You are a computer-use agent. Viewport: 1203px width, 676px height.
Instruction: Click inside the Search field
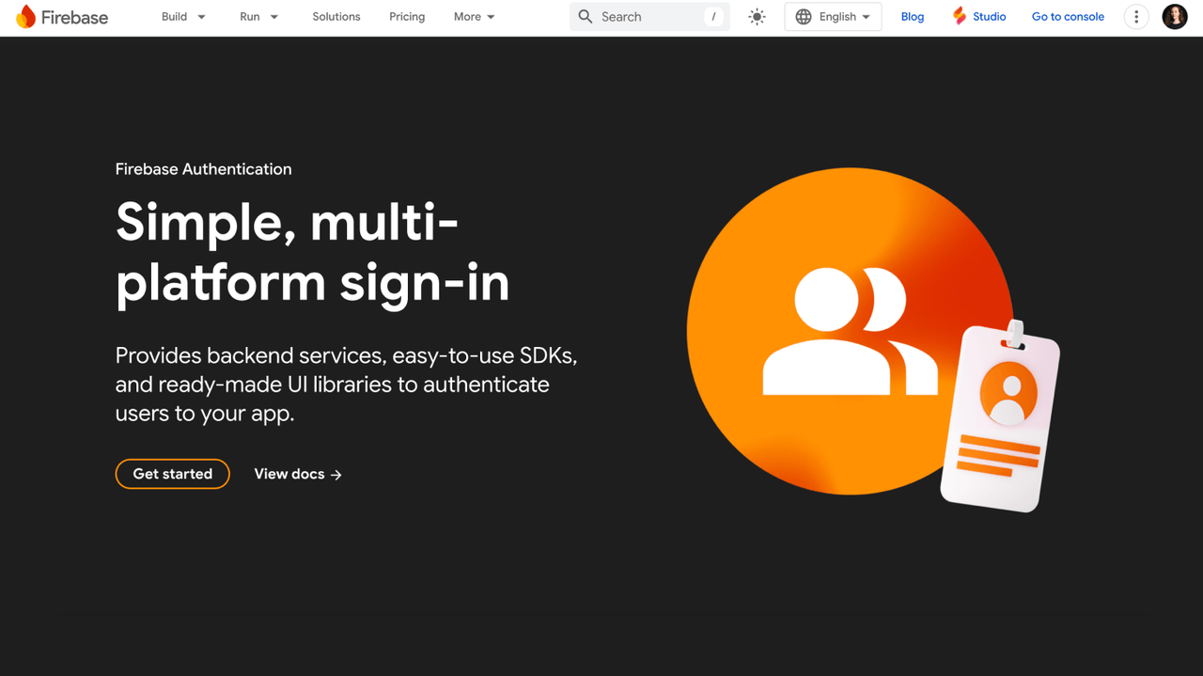pos(639,16)
